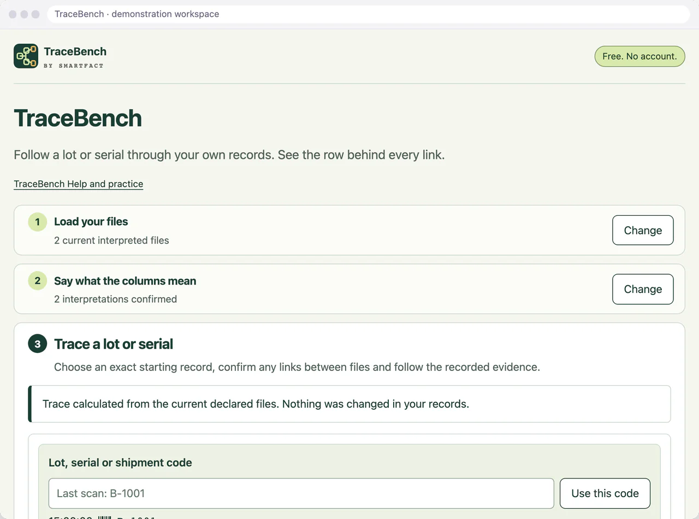699x519 pixels.
Task: Click the Free. No account. badge
Action: [639, 56]
